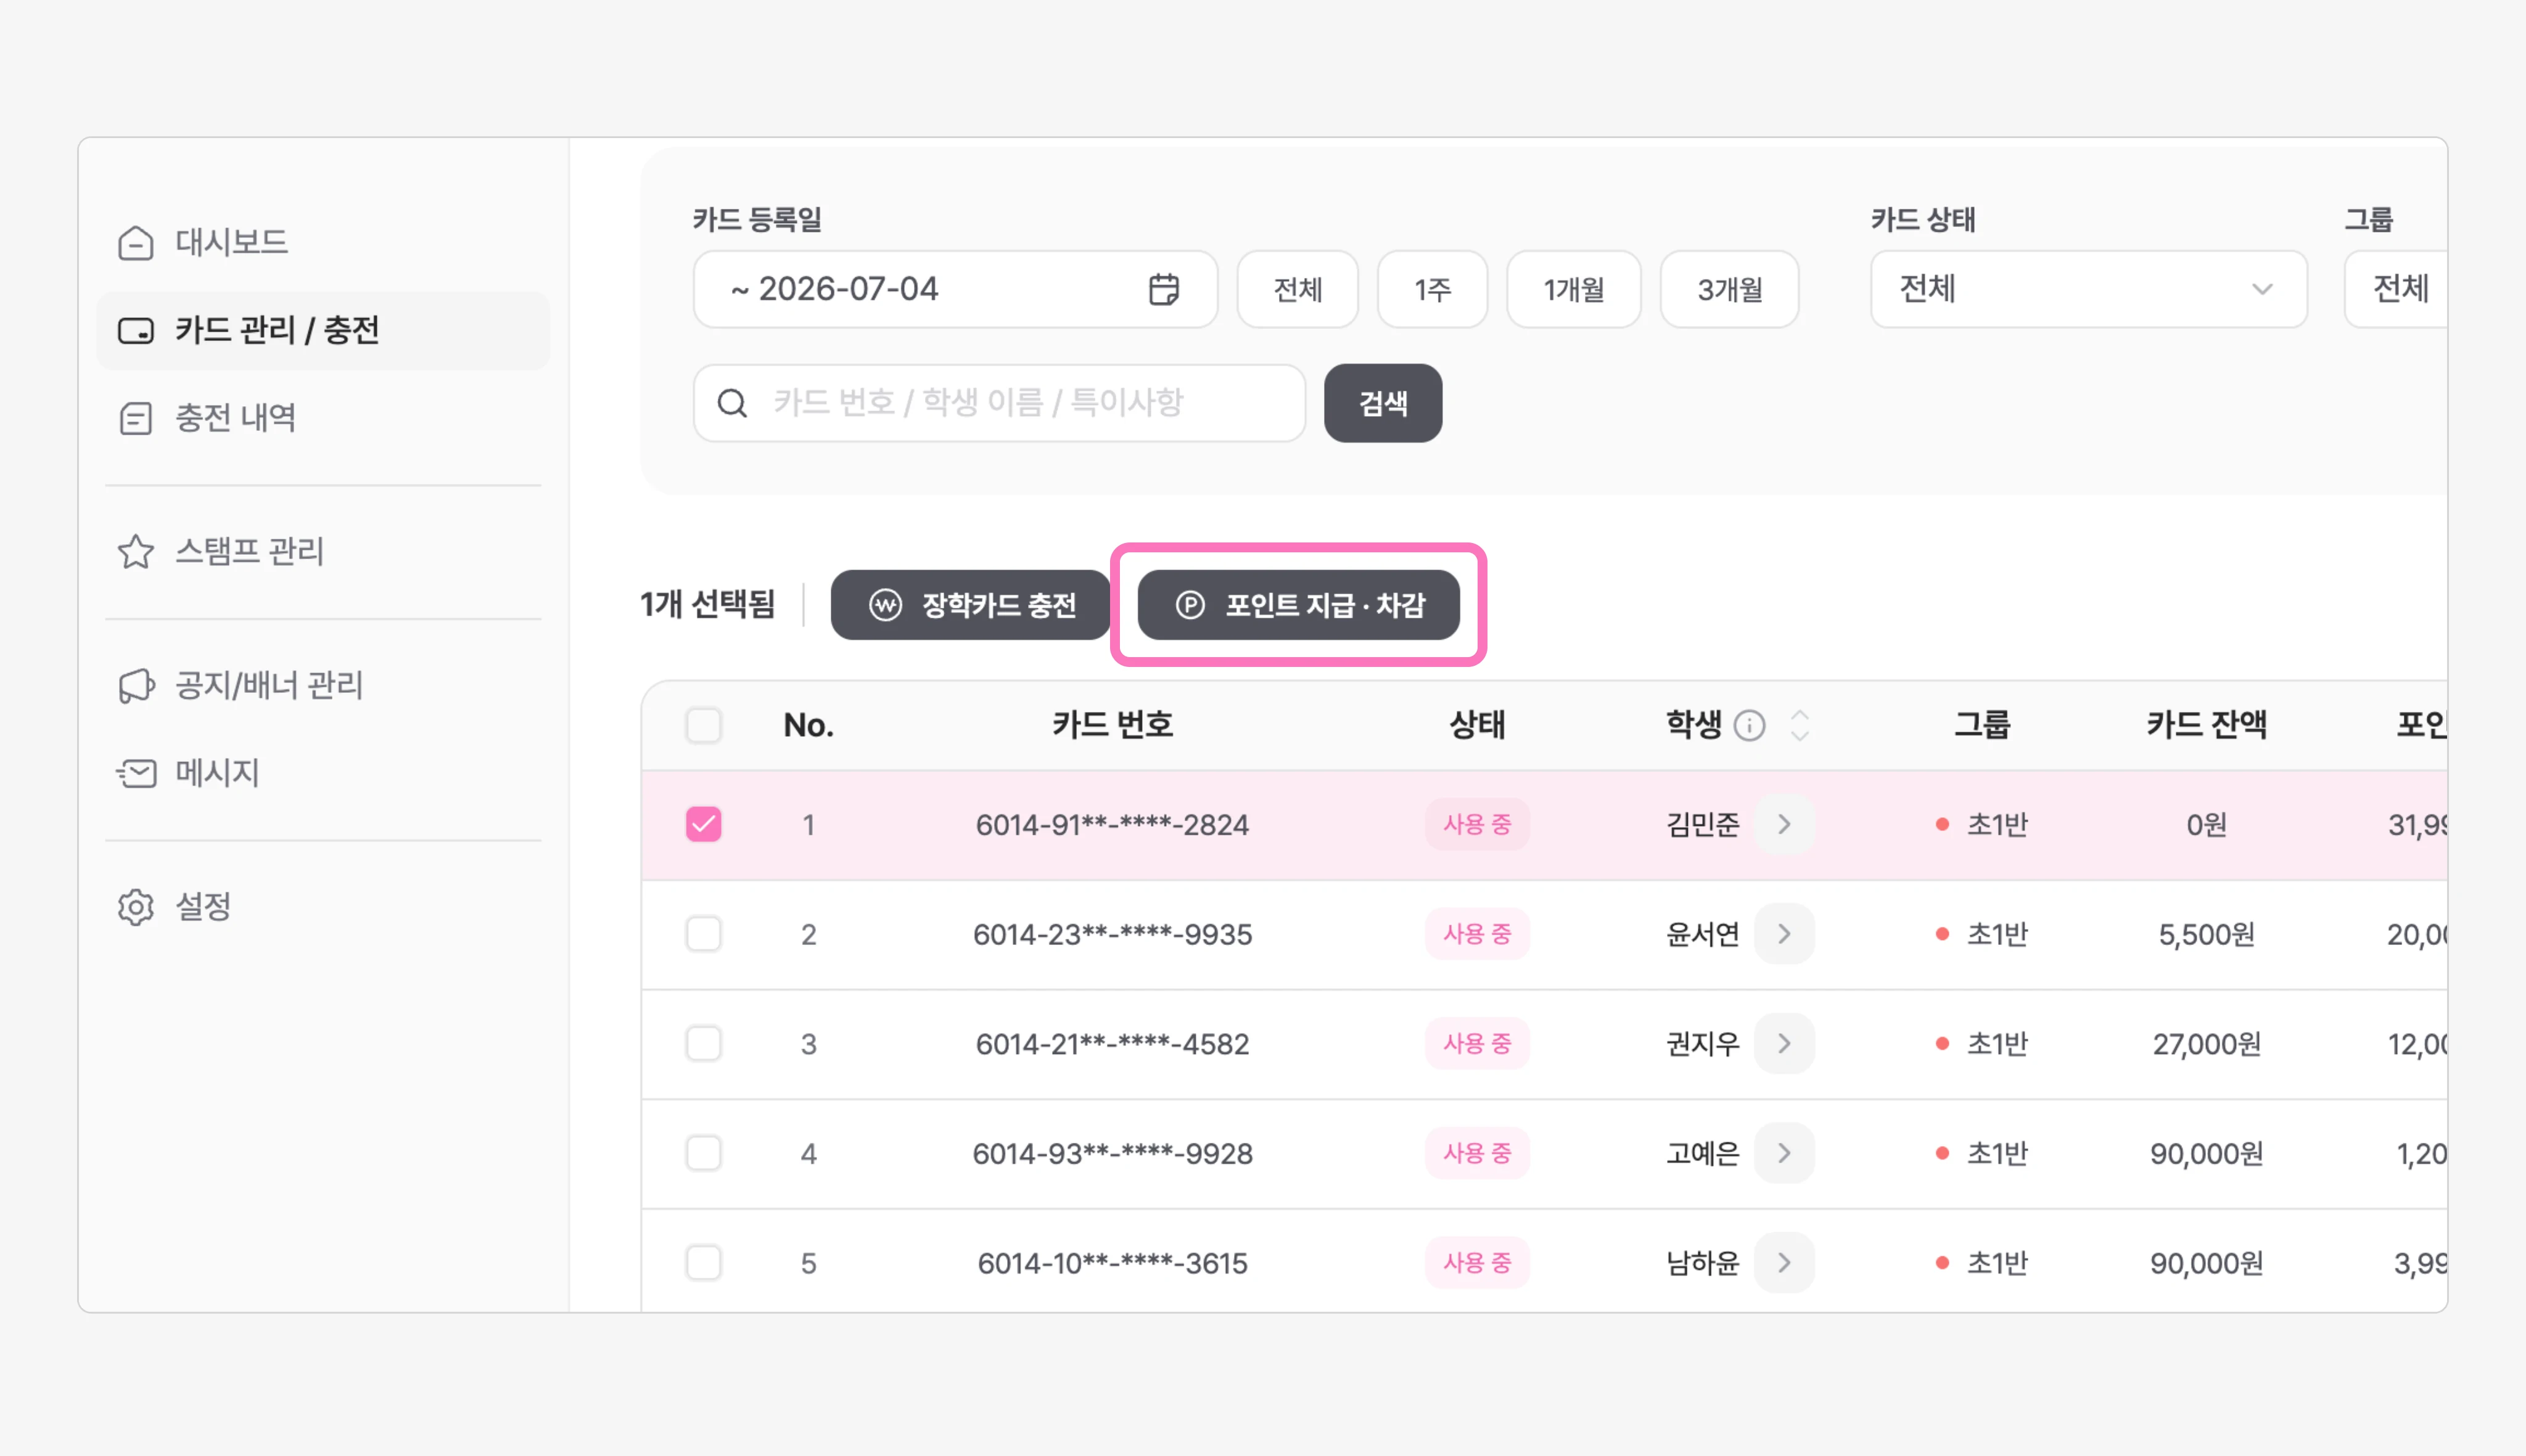Expand 윤서연 student details chevron
The width and height of the screenshot is (2526, 1456).
click(x=1783, y=934)
